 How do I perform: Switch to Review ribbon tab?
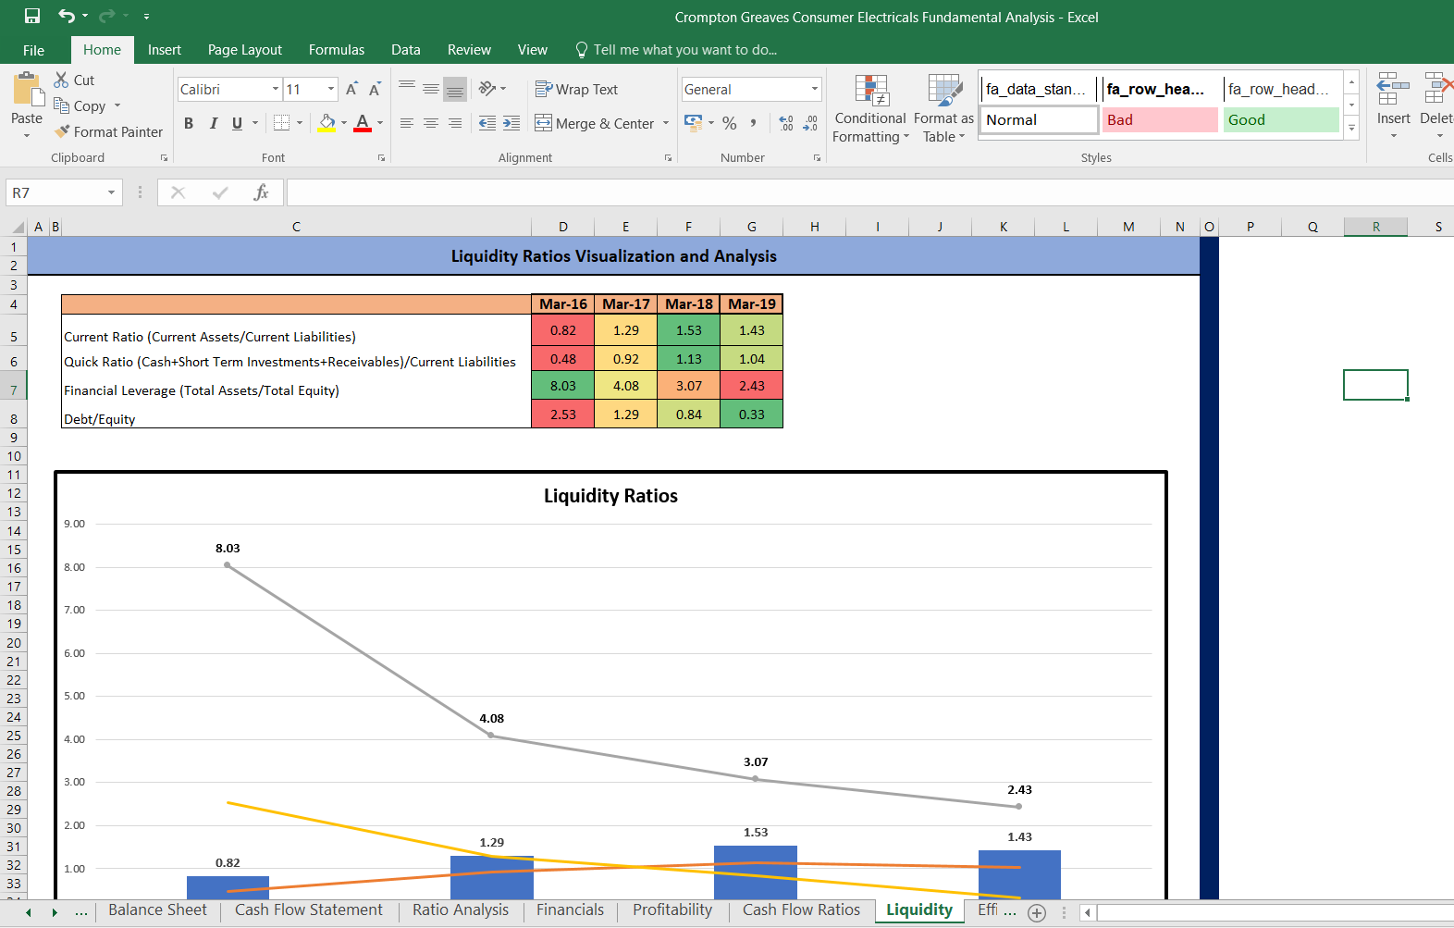[469, 50]
